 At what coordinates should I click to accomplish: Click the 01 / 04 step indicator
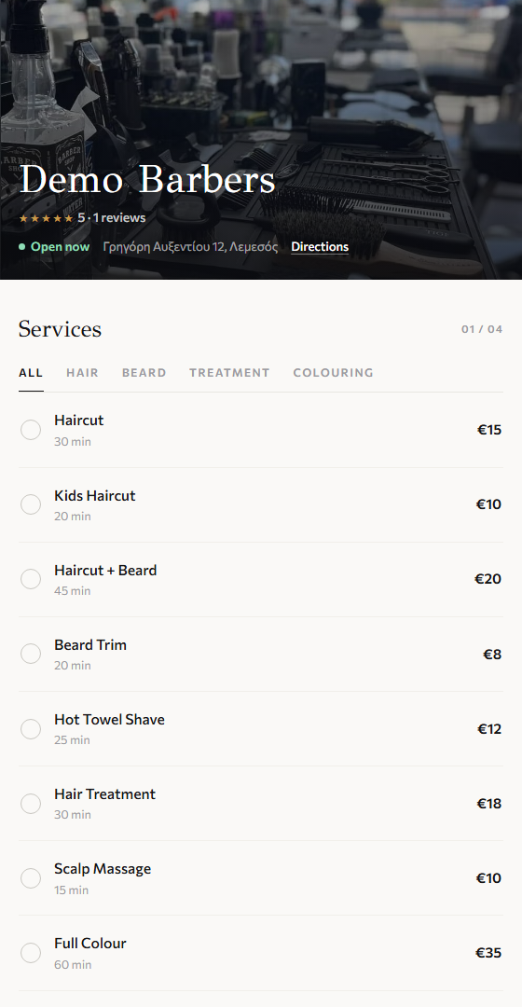482,329
